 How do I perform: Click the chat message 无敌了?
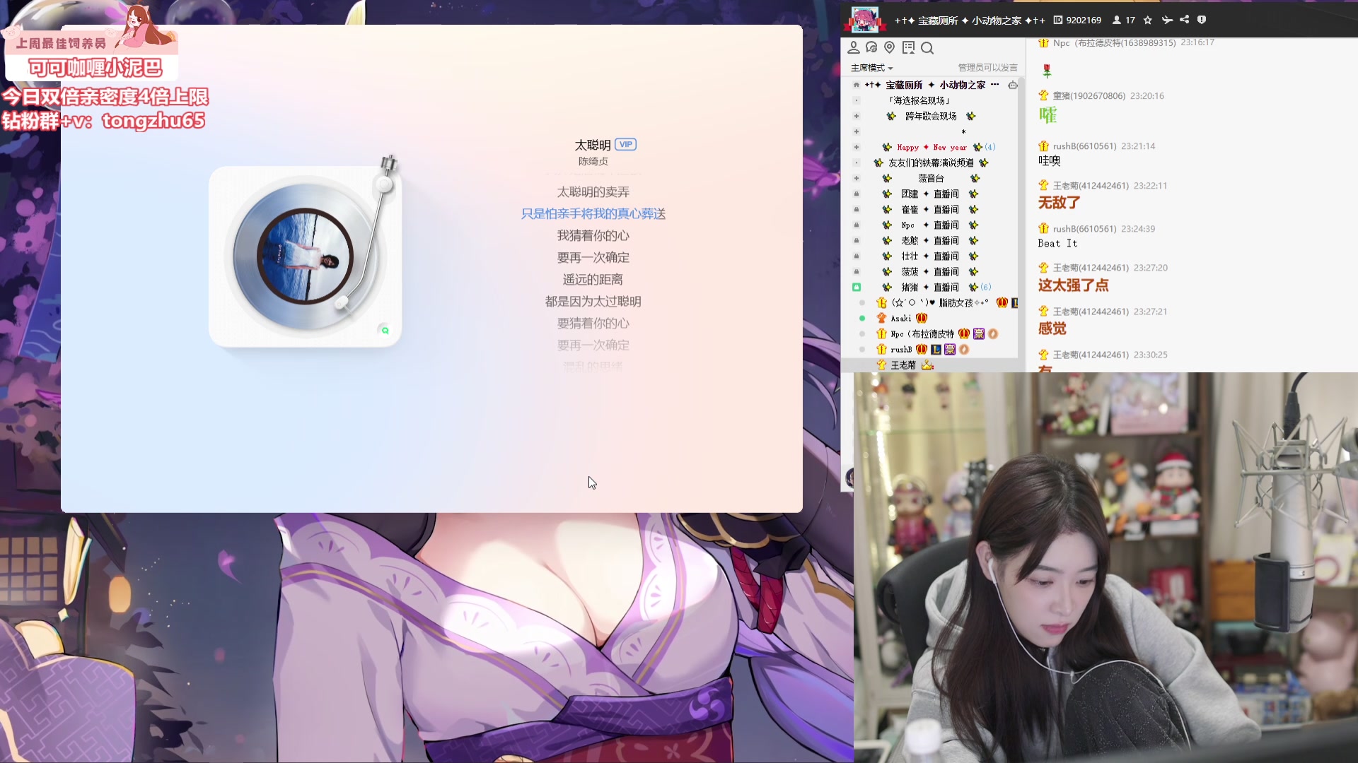point(1059,203)
